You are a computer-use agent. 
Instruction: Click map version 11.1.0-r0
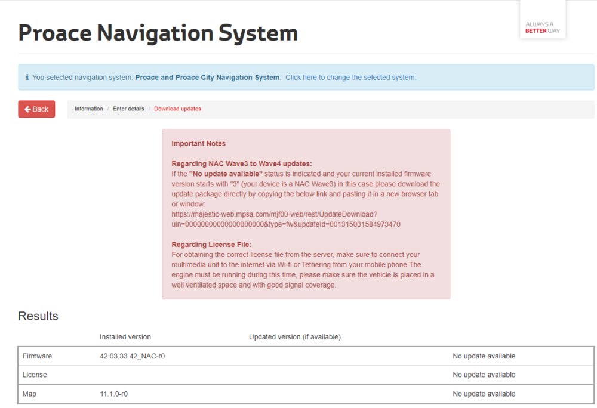click(x=114, y=394)
